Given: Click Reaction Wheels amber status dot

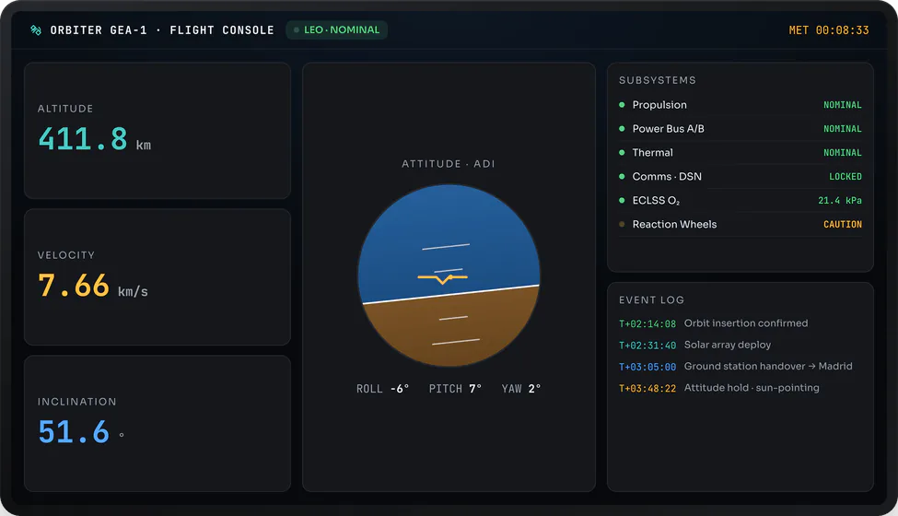Looking at the screenshot, I should (622, 225).
